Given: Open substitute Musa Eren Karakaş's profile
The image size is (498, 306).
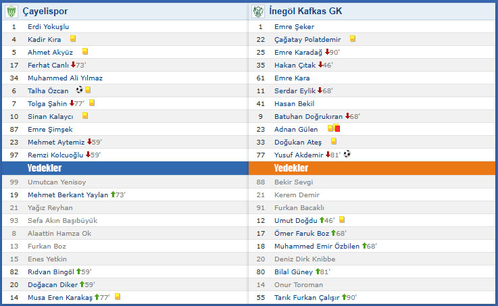Looking at the screenshot, I should [x=60, y=298].
